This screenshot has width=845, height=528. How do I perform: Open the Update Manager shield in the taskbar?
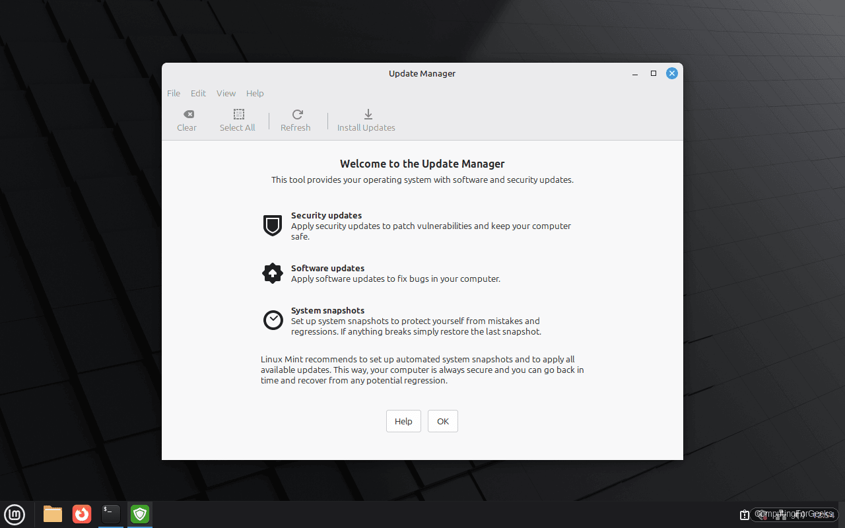[x=139, y=514]
